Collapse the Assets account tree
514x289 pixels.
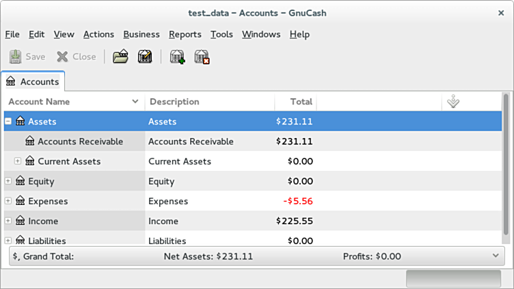point(8,122)
